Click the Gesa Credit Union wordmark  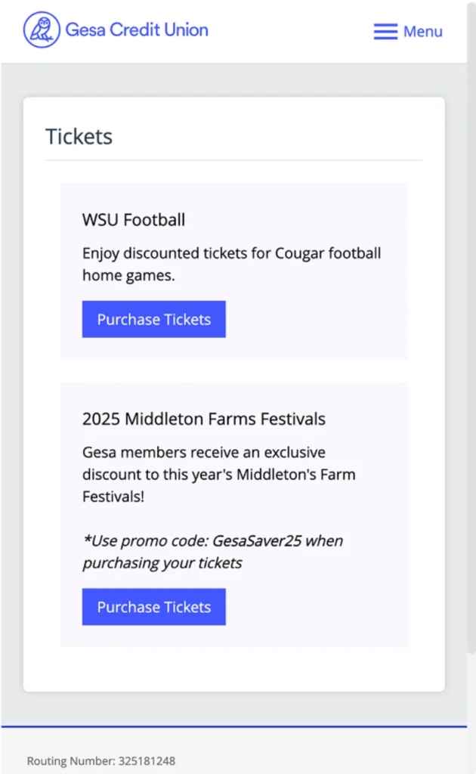click(137, 30)
